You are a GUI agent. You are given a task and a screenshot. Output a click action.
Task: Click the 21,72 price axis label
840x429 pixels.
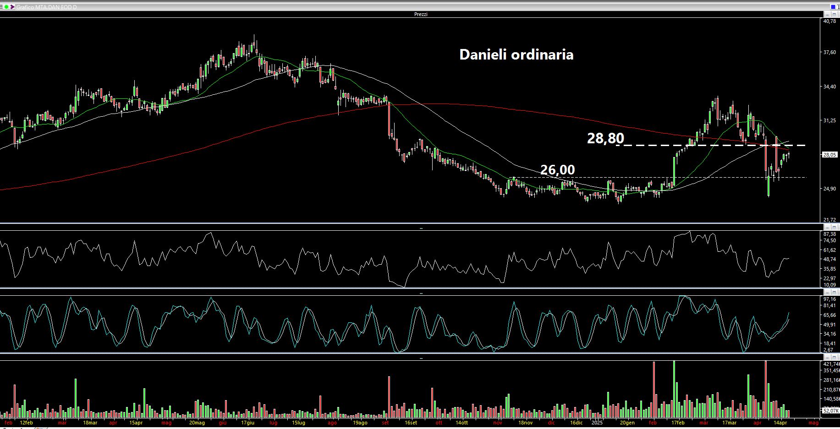pos(830,220)
